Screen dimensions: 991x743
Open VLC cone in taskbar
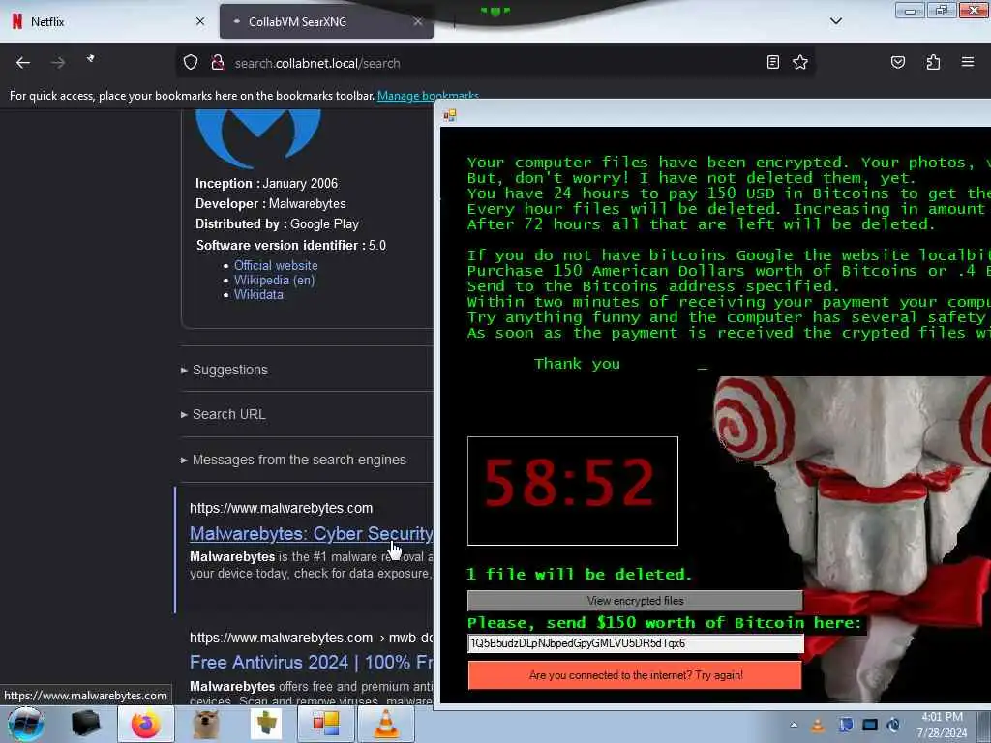(386, 724)
